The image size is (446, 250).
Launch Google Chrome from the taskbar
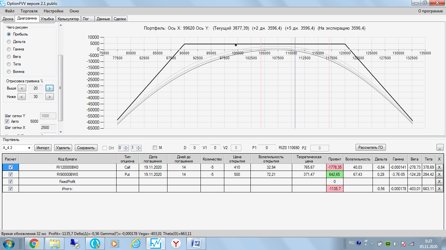point(34,243)
